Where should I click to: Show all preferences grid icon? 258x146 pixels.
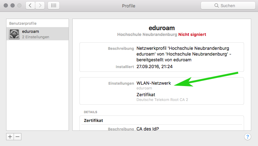coord(54,5)
